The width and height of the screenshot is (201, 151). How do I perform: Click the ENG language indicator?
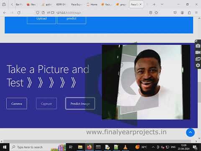click(x=173, y=147)
